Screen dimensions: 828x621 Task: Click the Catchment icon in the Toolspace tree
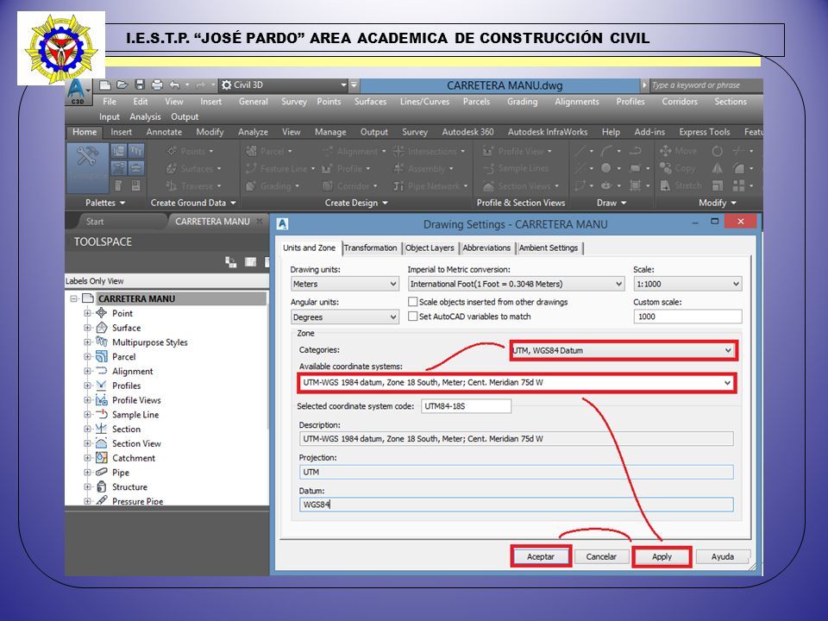102,458
